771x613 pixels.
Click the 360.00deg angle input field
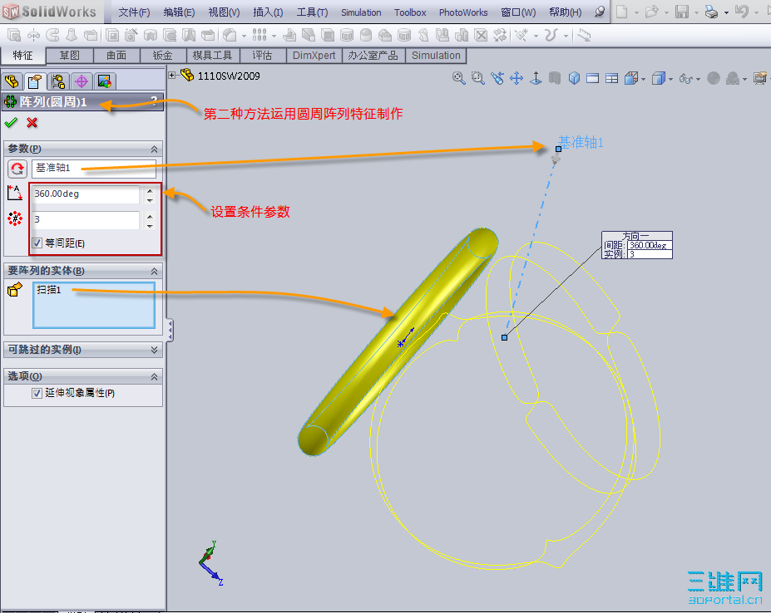pyautogui.click(x=86, y=194)
